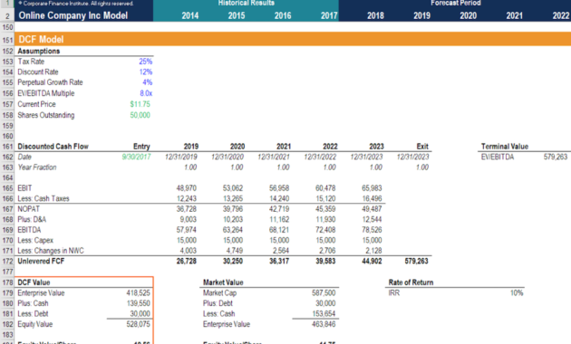Select the 2019 Unlevered FCF 26,728

click(186, 261)
